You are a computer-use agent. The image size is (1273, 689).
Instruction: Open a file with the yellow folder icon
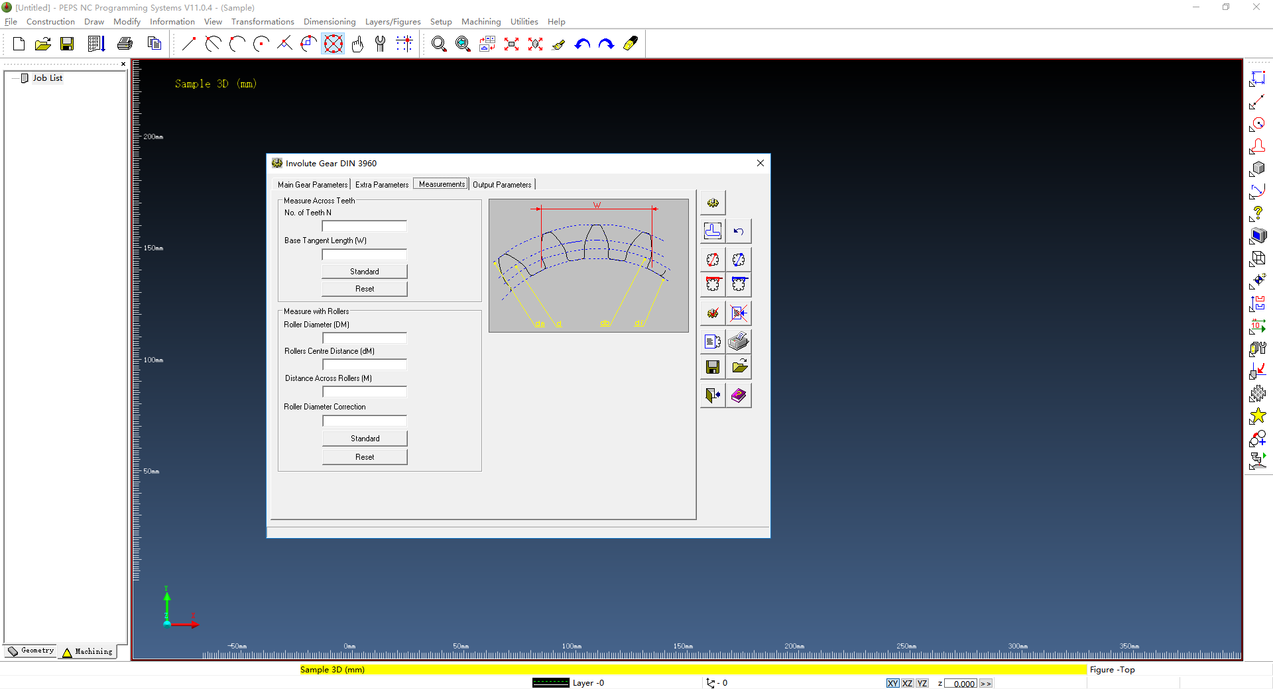click(42, 44)
